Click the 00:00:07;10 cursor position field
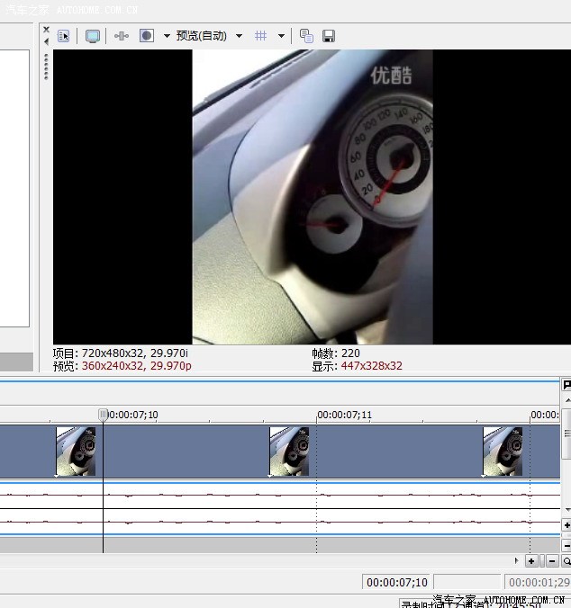This screenshot has height=608, width=571. pyautogui.click(x=396, y=583)
